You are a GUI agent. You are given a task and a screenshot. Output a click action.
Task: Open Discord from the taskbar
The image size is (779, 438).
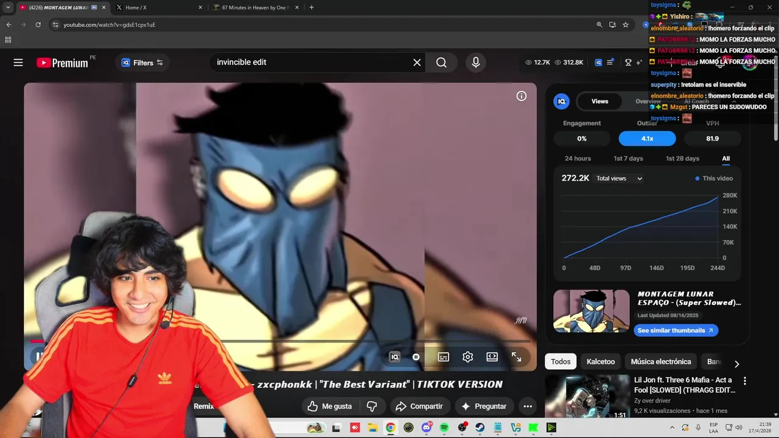coord(427,428)
